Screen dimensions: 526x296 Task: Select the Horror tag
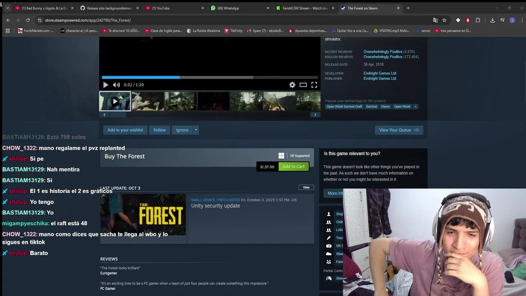pos(385,106)
